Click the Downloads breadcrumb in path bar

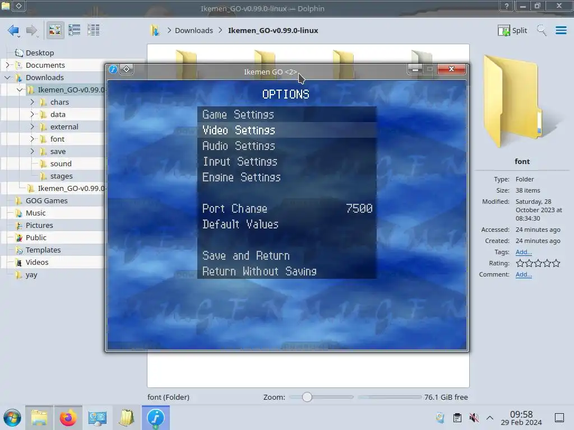pyautogui.click(x=193, y=30)
